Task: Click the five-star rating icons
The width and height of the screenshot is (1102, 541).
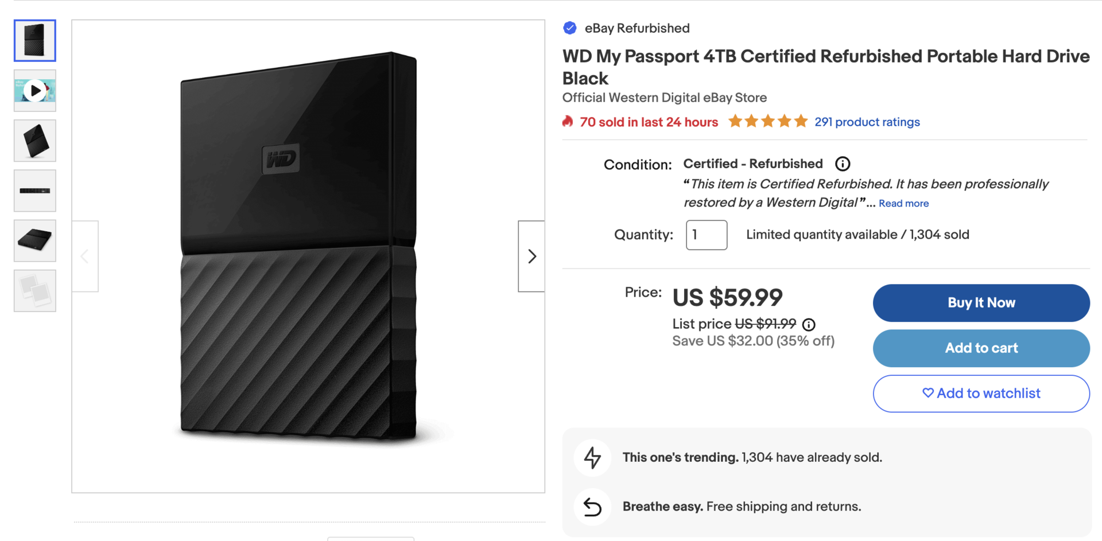Action: [x=767, y=122]
